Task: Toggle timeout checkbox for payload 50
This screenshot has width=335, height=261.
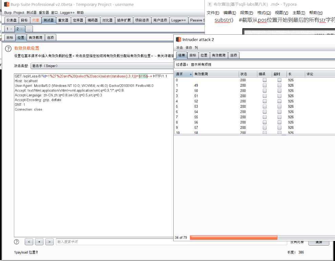Action: tap(279, 91)
